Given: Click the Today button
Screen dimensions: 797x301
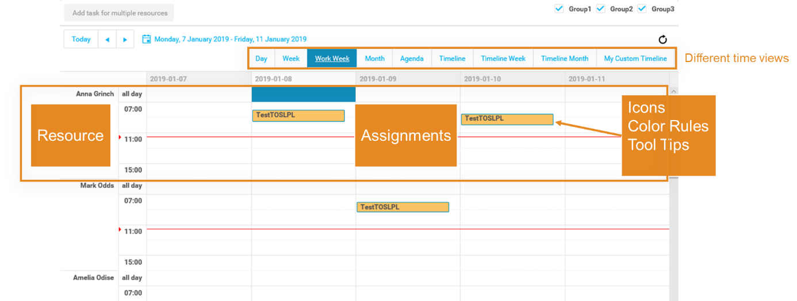Looking at the screenshot, I should tap(81, 40).
